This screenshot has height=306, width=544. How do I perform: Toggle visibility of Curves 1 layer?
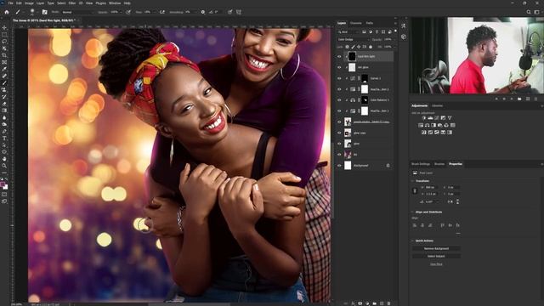pos(339,78)
